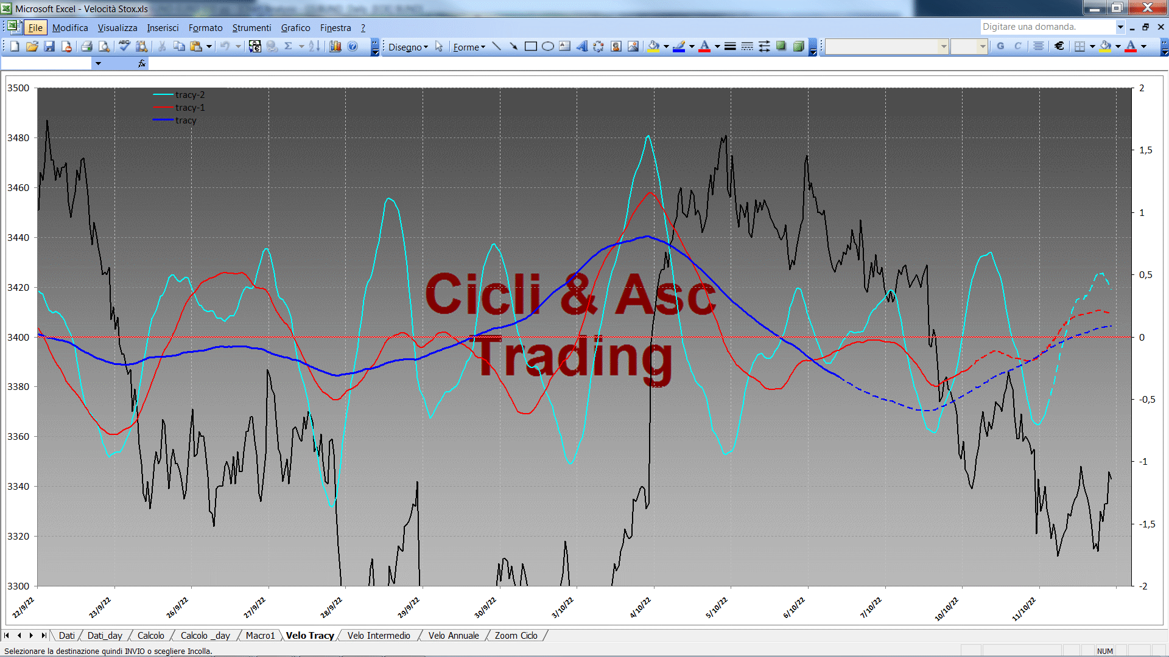Image resolution: width=1169 pixels, height=657 pixels.
Task: Click the Print icon
Action: (x=86, y=46)
